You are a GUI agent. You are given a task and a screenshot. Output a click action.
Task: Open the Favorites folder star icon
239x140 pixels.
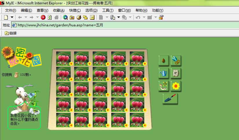click(72, 17)
